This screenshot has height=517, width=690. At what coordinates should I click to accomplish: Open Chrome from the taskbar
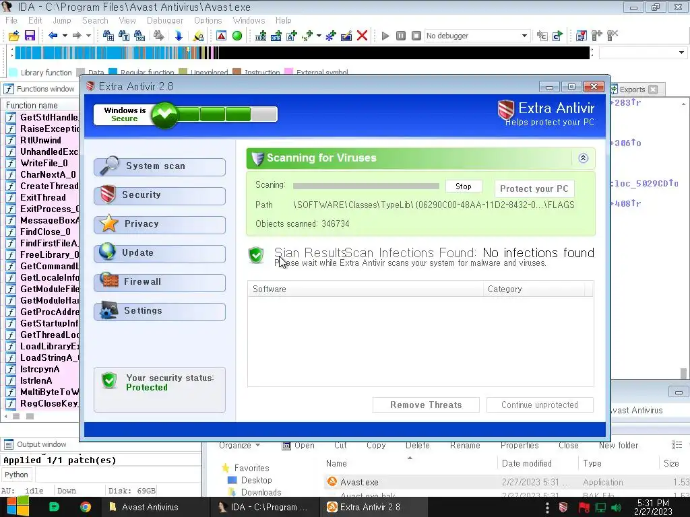point(86,507)
